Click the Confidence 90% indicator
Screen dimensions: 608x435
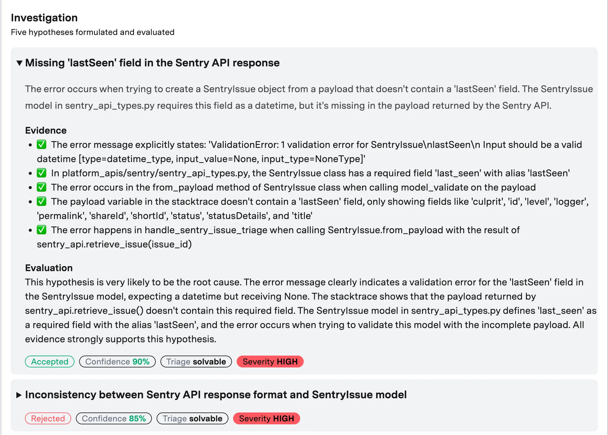click(117, 362)
